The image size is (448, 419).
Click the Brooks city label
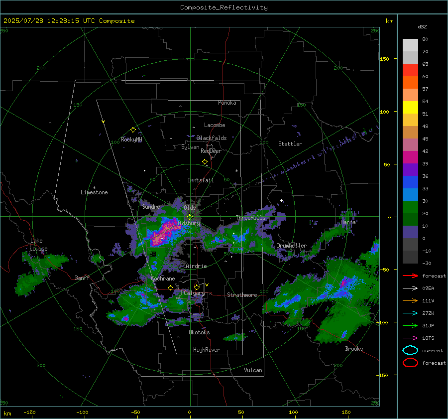(354, 349)
